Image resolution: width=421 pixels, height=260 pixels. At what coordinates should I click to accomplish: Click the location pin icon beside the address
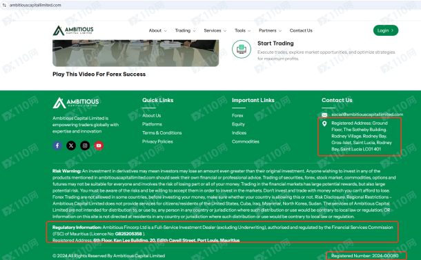pos(324,123)
